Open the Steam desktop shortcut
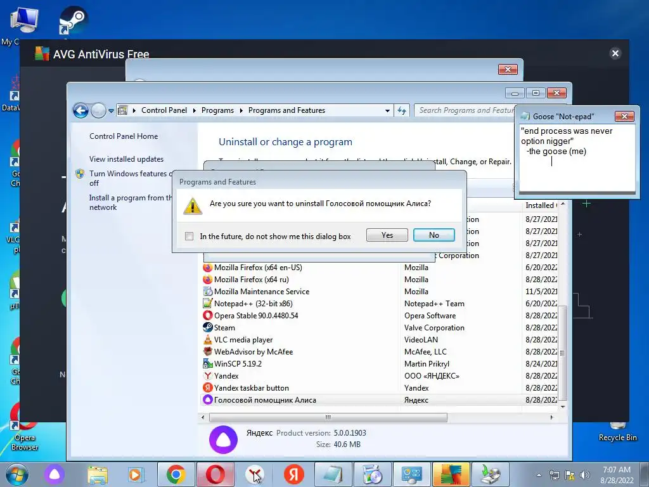This screenshot has height=487, width=649. 72,21
